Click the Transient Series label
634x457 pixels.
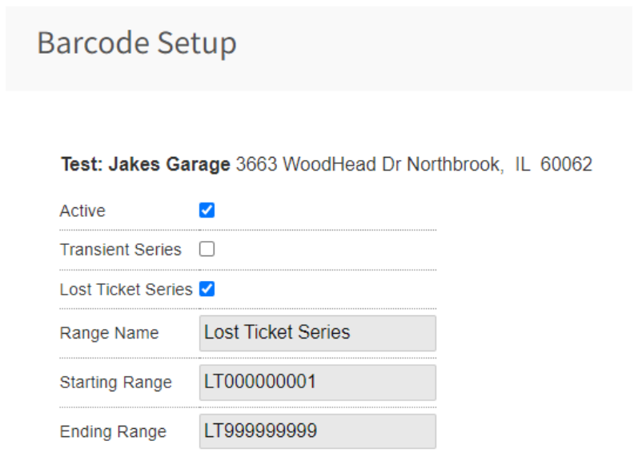coord(120,250)
